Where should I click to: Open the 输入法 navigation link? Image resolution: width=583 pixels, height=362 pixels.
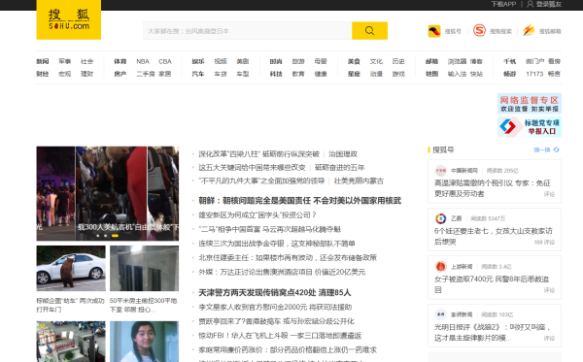pos(457,74)
